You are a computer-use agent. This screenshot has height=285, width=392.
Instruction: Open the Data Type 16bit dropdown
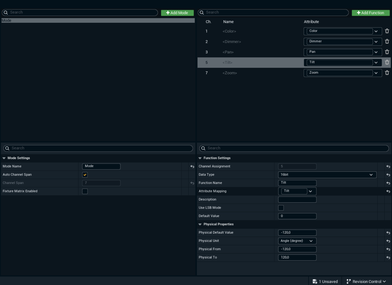[327, 175]
